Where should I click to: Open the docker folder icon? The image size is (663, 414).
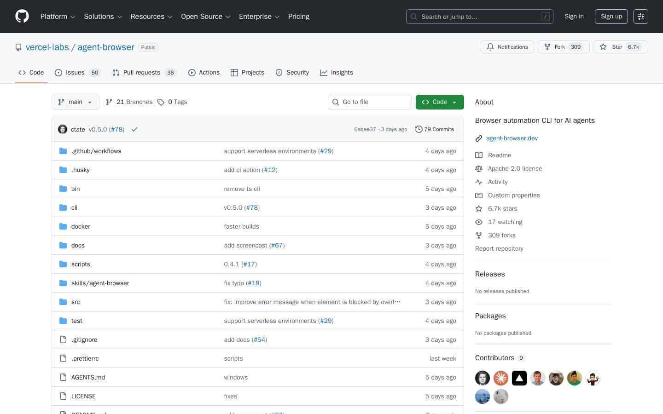pos(63,226)
